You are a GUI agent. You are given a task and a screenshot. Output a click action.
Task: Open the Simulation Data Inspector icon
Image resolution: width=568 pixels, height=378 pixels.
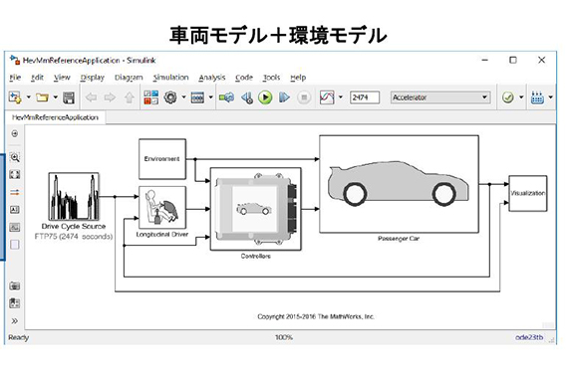(x=327, y=97)
